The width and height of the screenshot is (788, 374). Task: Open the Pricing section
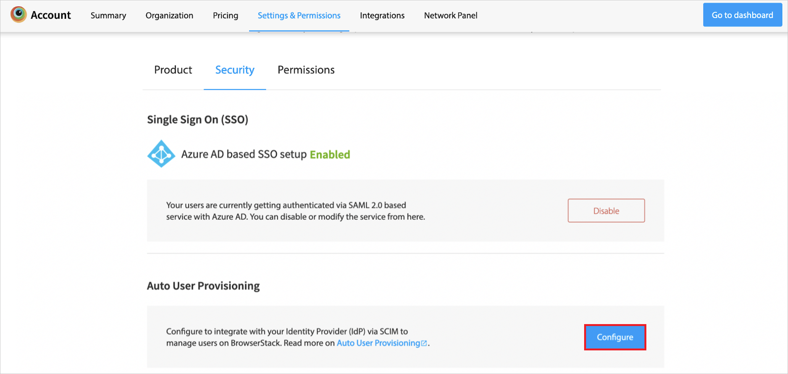tap(226, 15)
